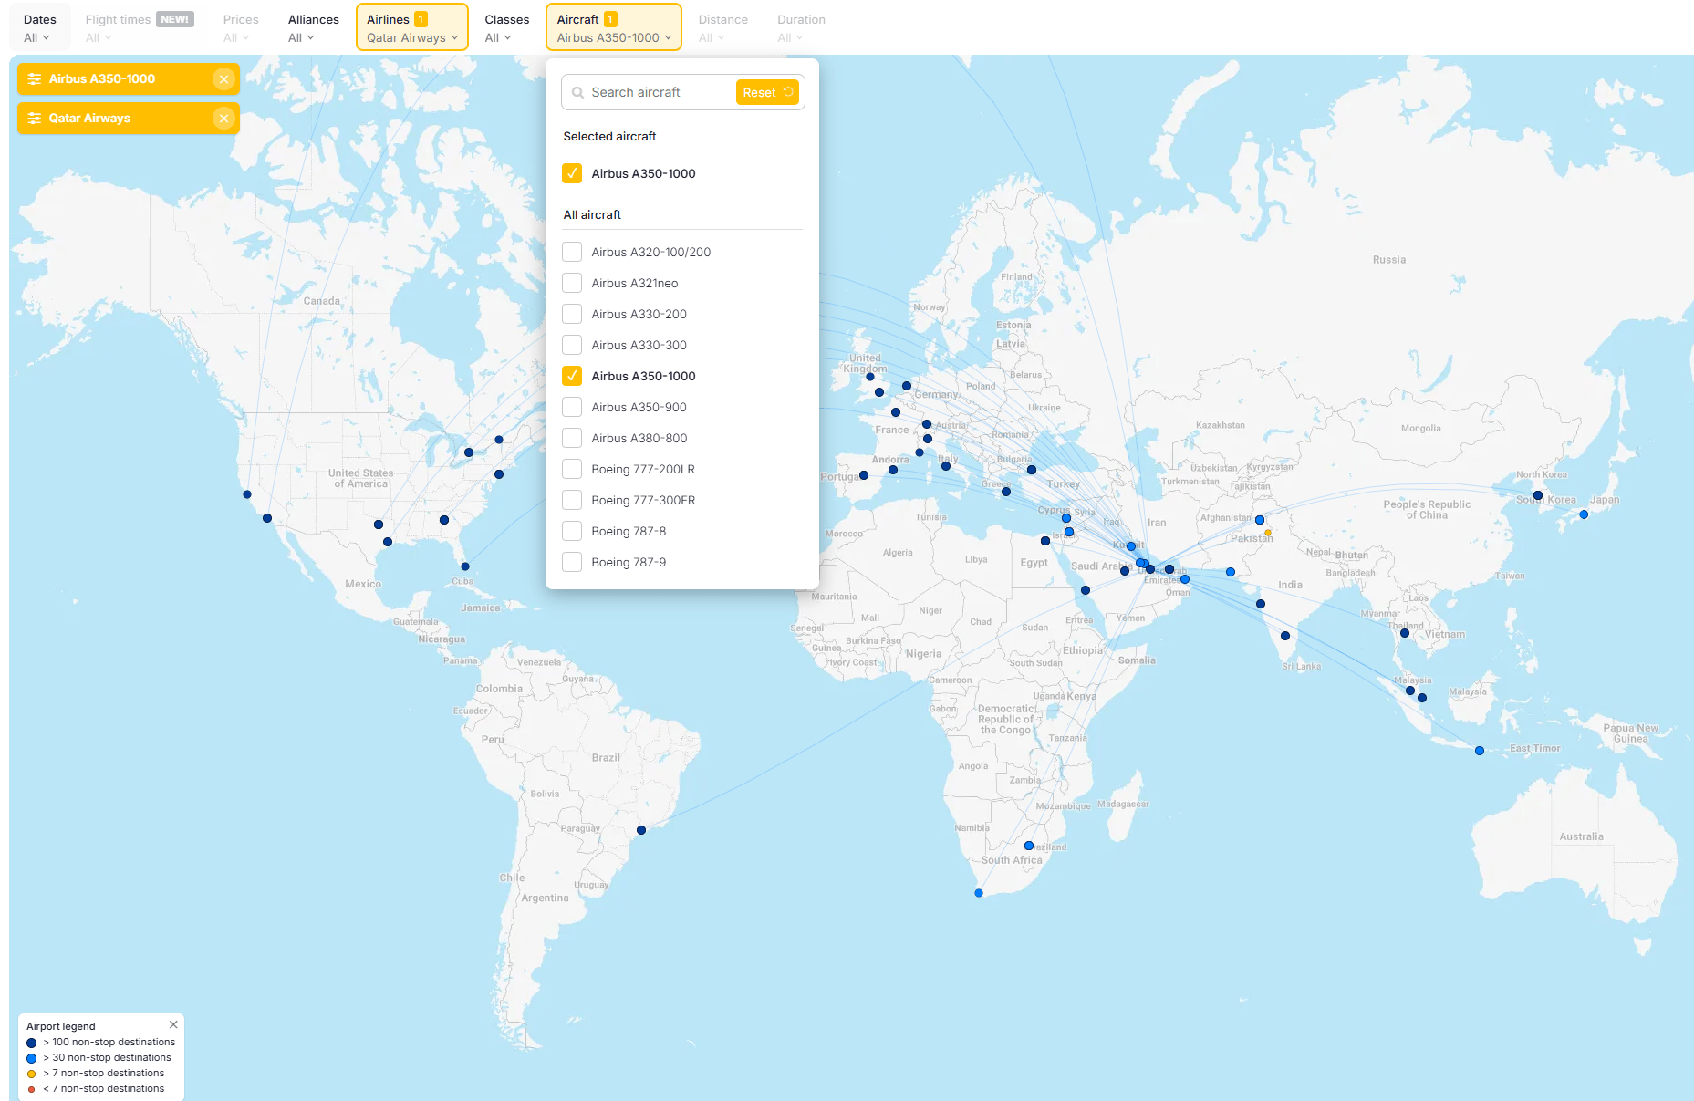
Task: Open the Alliances filter menu
Action: click(312, 28)
